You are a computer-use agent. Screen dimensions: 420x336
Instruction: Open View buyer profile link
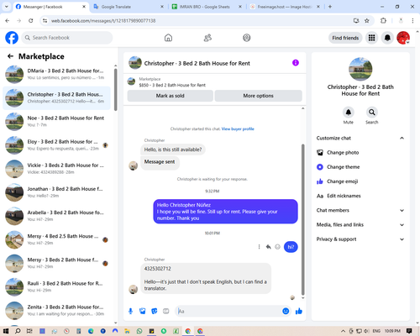pos(238,129)
